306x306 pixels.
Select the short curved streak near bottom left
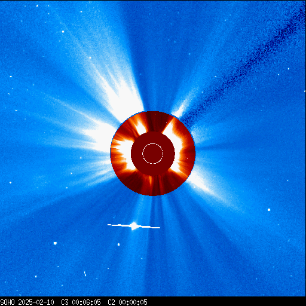(x=85, y=274)
